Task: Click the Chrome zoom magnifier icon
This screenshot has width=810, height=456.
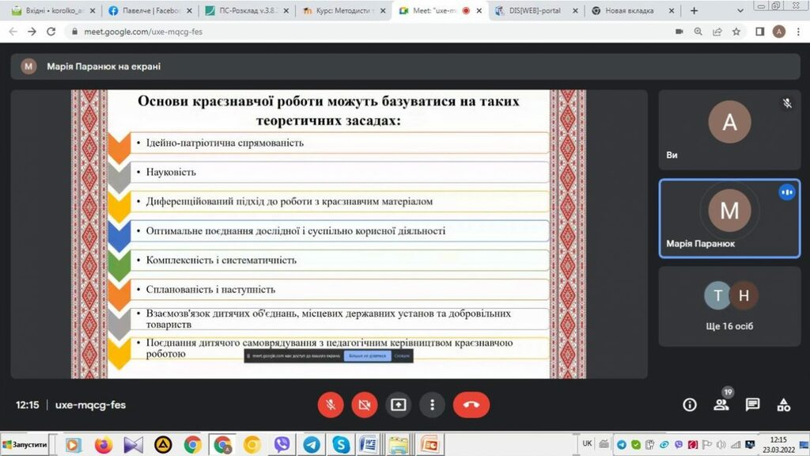Action: (698, 32)
